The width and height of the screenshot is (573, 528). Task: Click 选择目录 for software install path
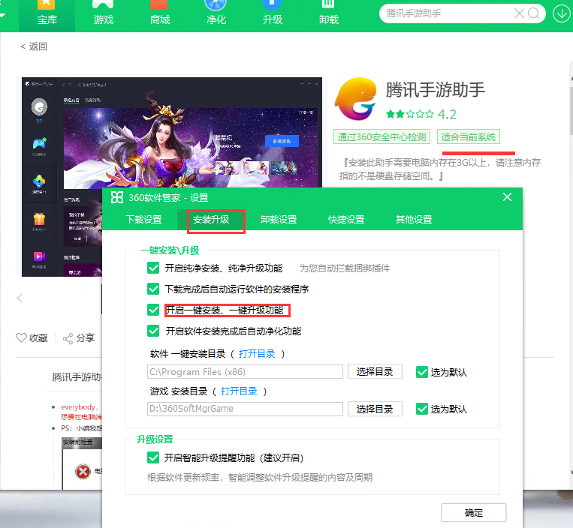pos(375,372)
